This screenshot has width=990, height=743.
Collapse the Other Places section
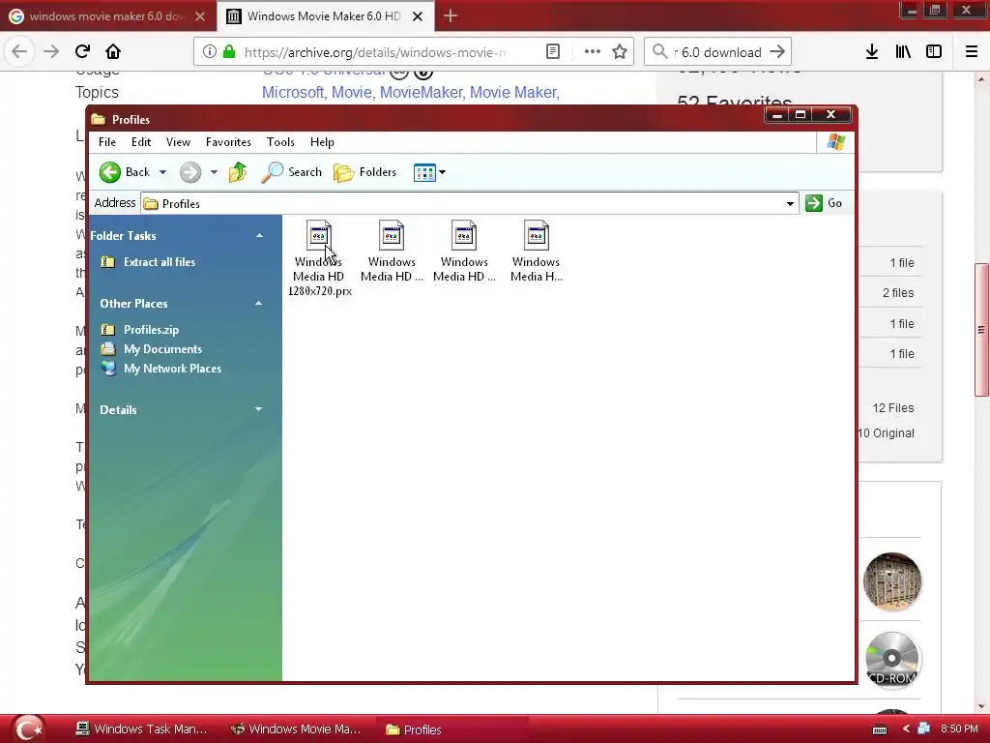pos(258,303)
